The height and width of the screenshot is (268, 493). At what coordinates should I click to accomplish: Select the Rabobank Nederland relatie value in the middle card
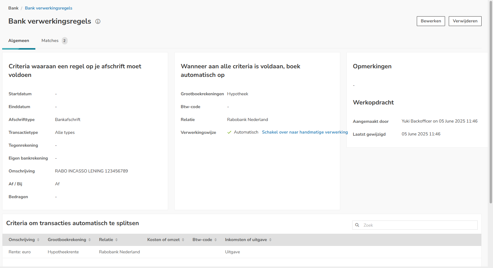(247, 120)
